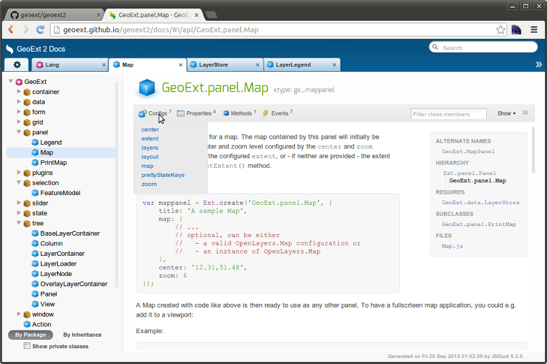Select the layers config in dropdown

coord(150,148)
